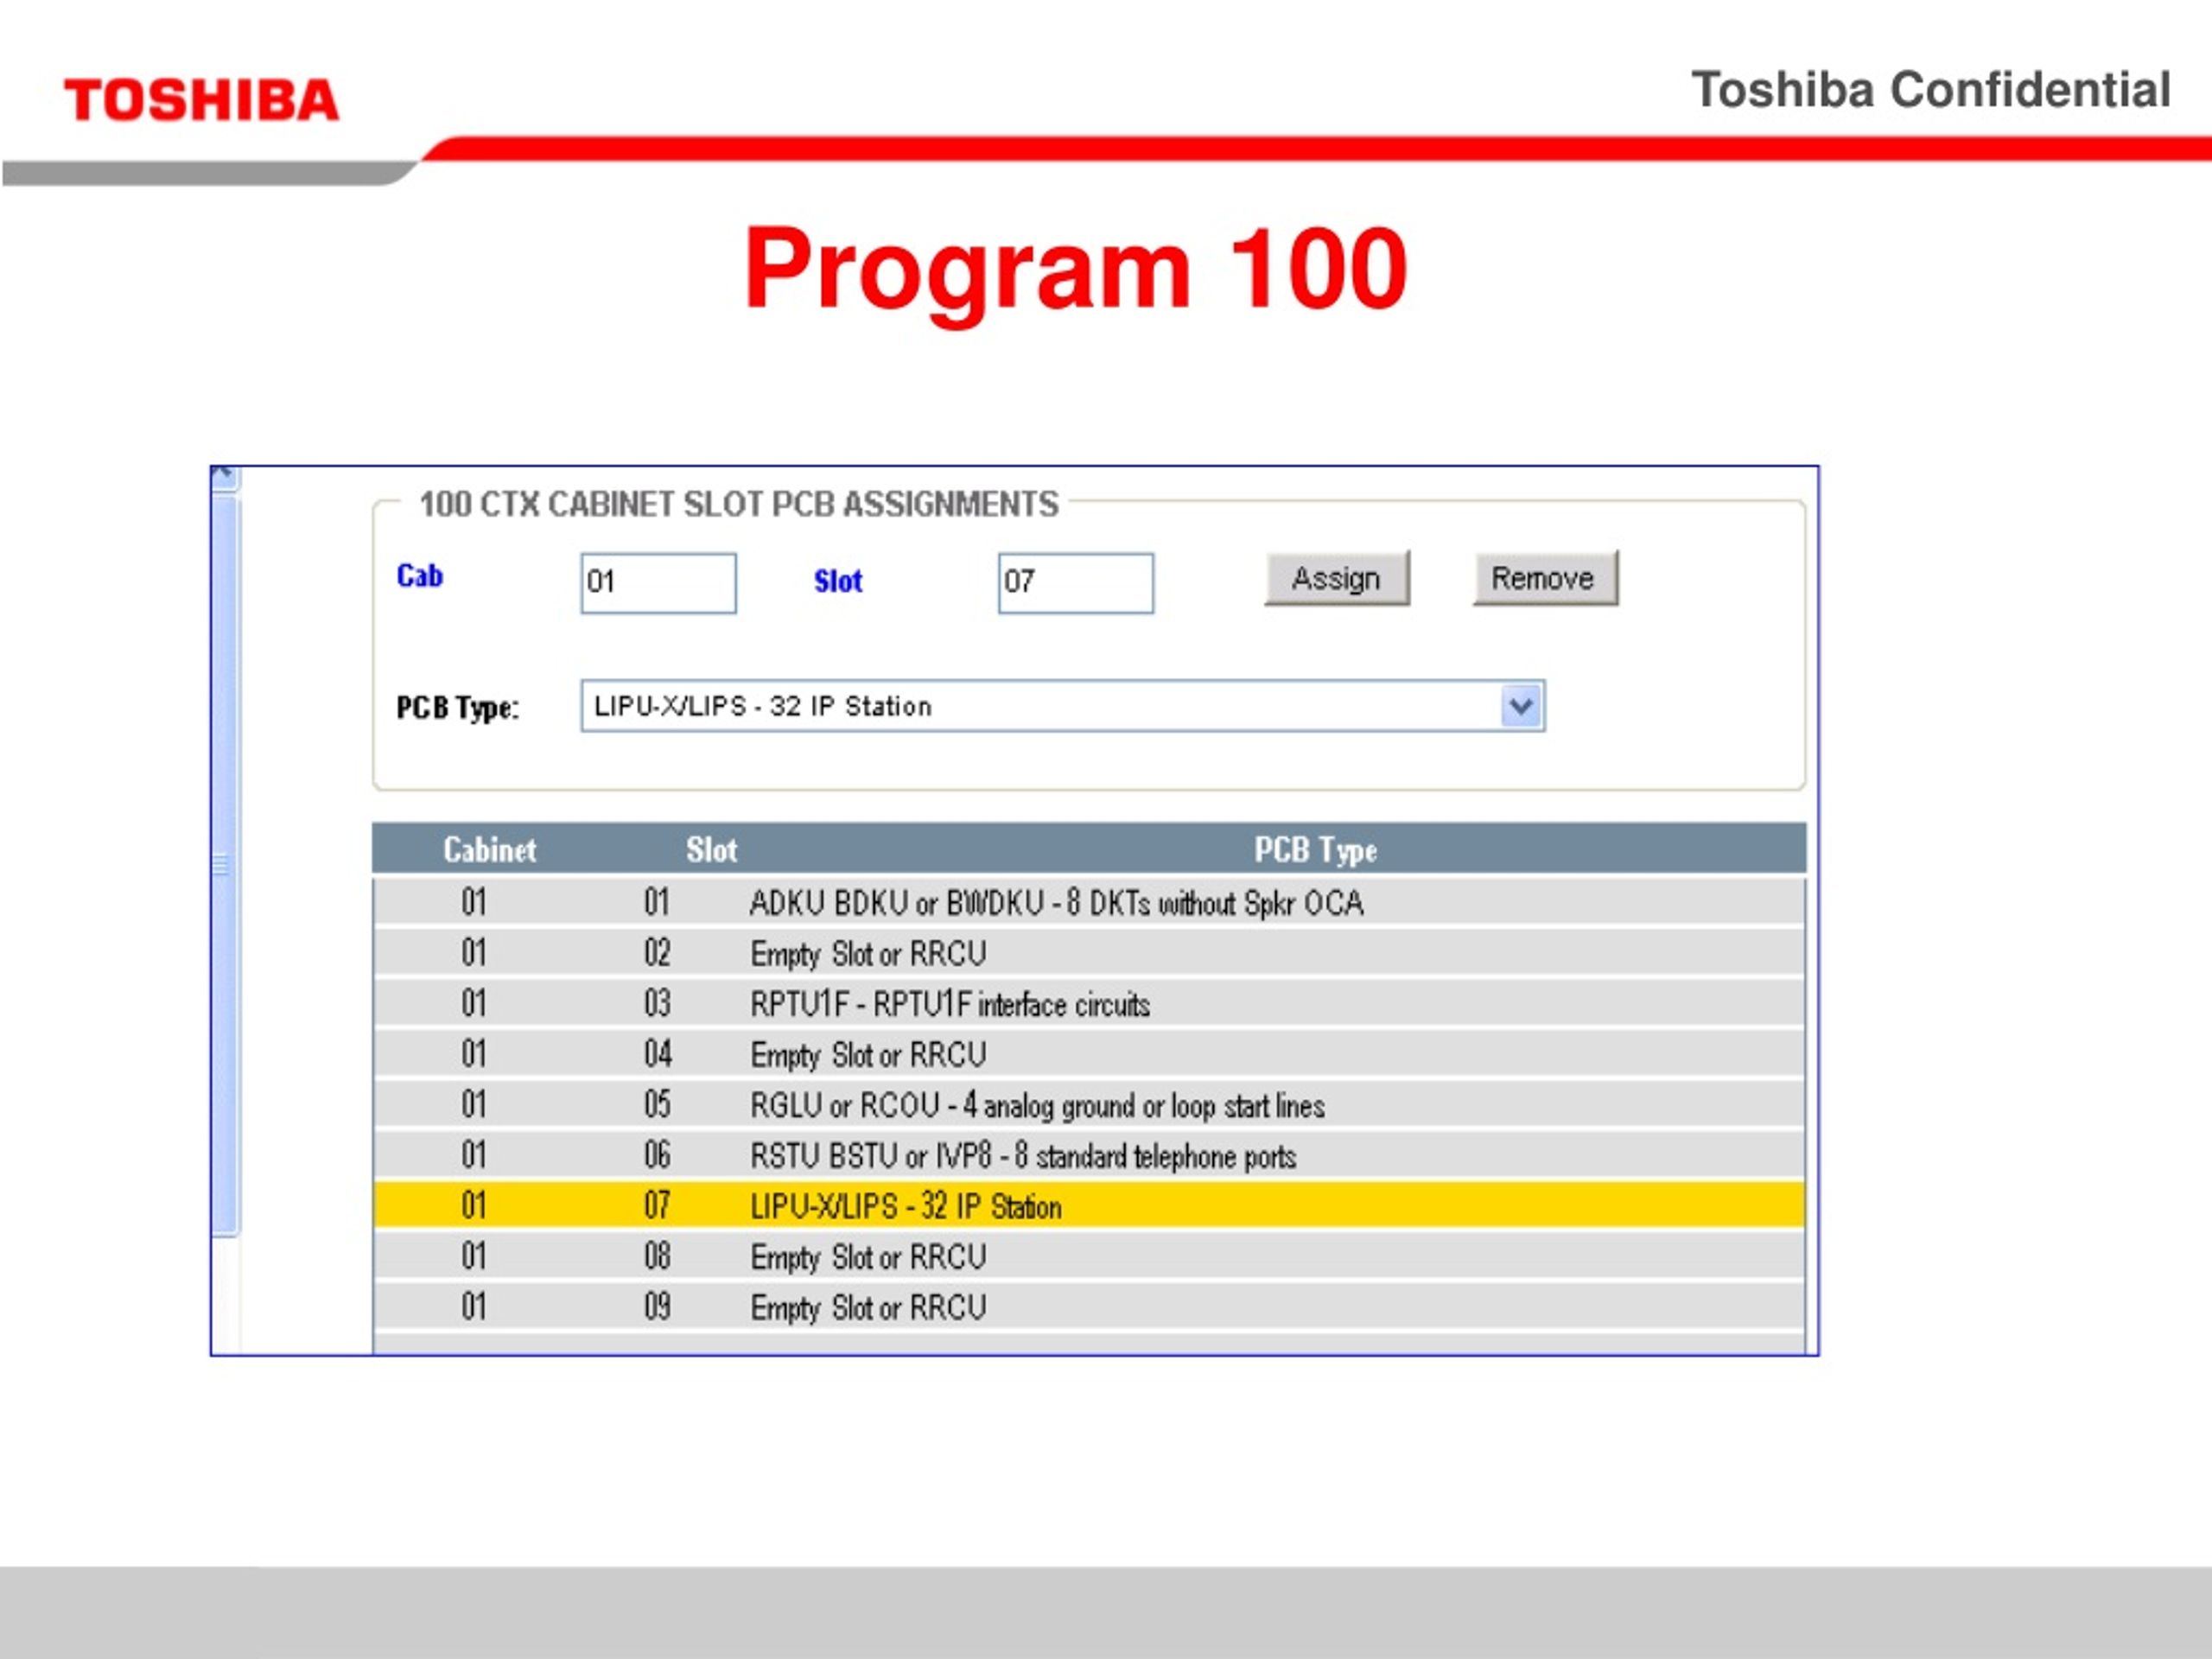
Task: Click the Toshiba logo
Action: (202, 100)
